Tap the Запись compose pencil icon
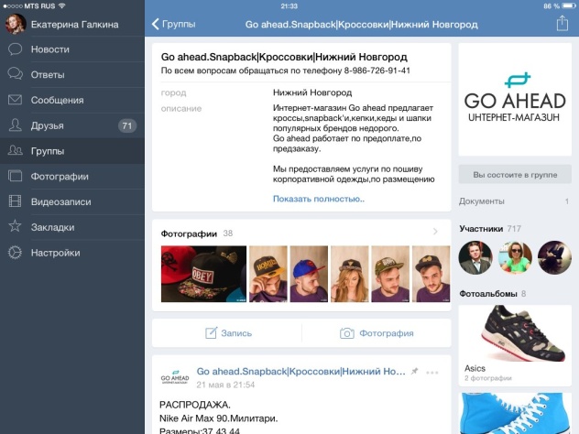This screenshot has width=579, height=434. (212, 333)
